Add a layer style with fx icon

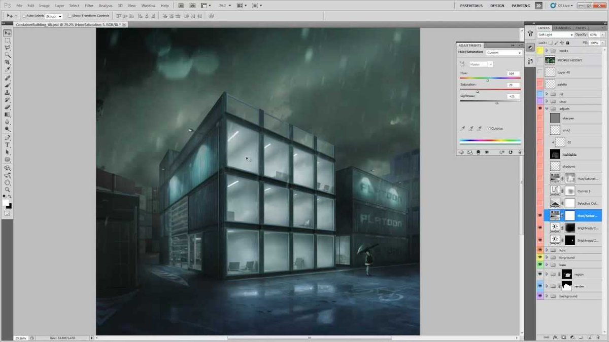[x=556, y=336]
